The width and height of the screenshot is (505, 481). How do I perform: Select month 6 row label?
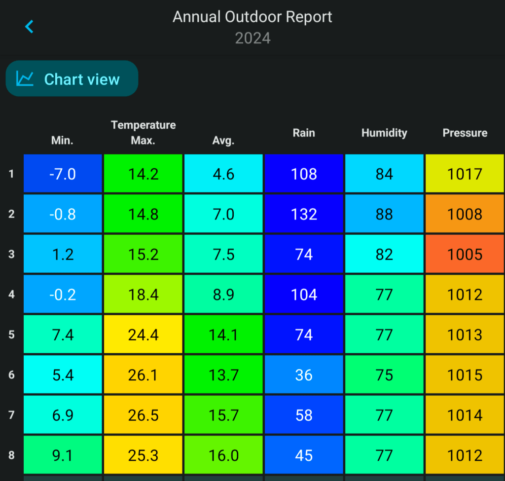point(11,375)
